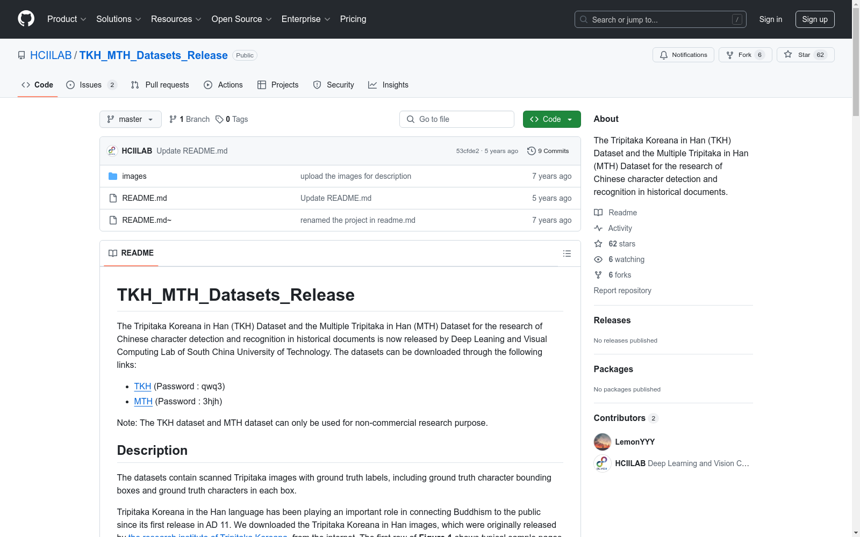
Task: Open the TKH_MTH_Datasets_Release repository title link
Action: [154, 55]
